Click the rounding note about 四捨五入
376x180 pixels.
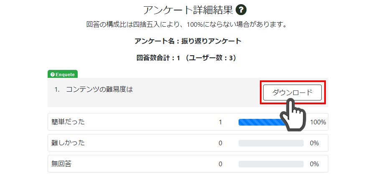coord(187,25)
